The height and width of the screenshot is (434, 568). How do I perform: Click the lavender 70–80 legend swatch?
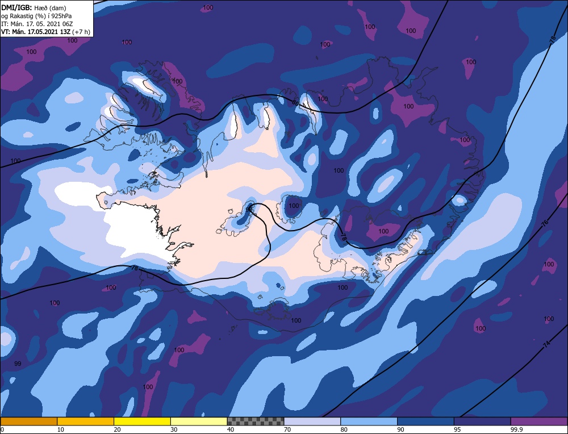coord(312,421)
